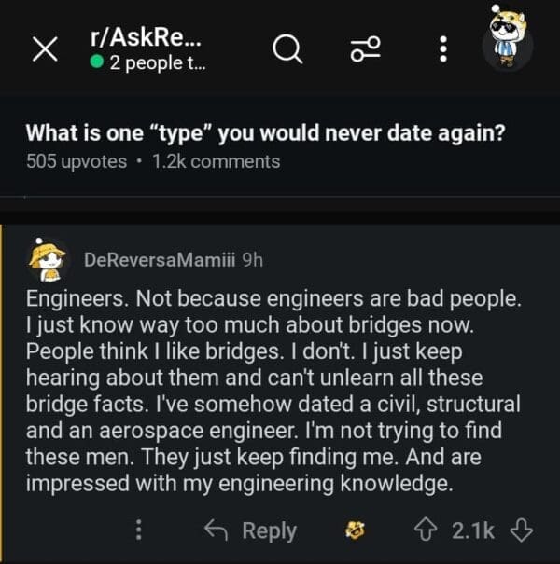Give an award to the comment
Screen dimensions: 560x564
355,530
